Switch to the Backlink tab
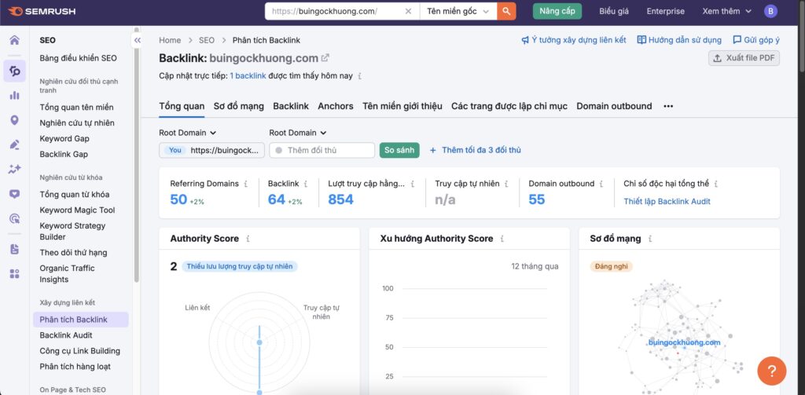The image size is (805, 395). (291, 106)
